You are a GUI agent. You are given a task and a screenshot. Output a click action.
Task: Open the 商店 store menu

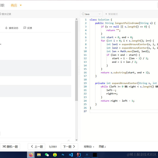click(x=14, y=5)
